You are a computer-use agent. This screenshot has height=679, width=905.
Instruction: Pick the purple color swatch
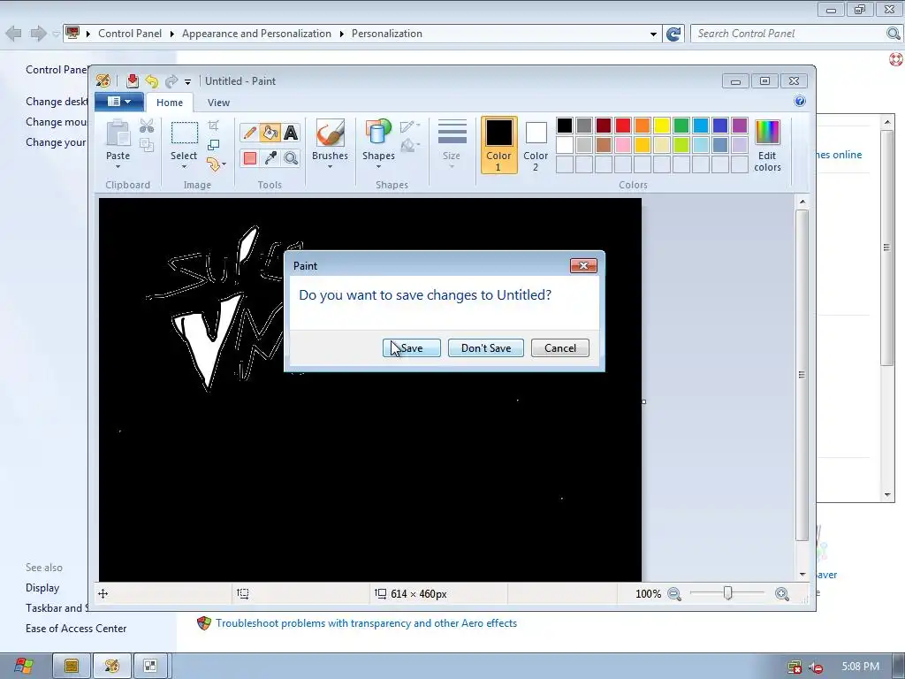(x=740, y=126)
